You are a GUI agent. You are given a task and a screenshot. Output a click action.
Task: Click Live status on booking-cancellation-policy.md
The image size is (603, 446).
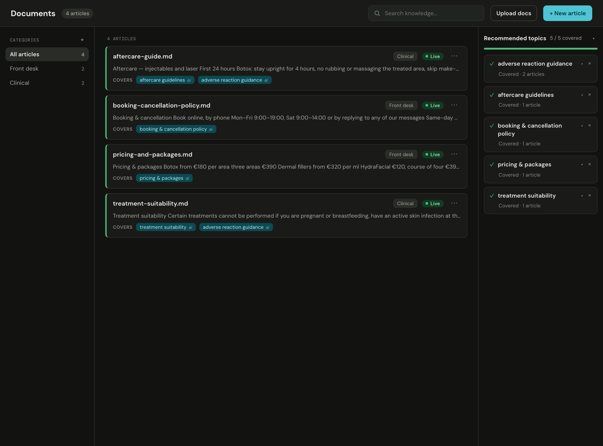click(x=432, y=105)
